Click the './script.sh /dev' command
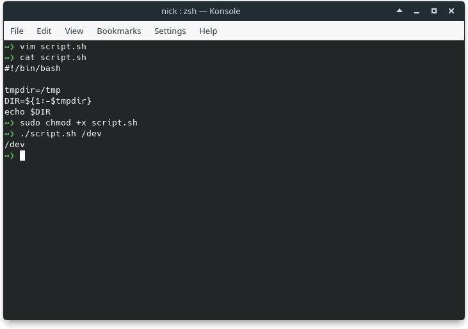This screenshot has width=468, height=329. [x=61, y=134]
